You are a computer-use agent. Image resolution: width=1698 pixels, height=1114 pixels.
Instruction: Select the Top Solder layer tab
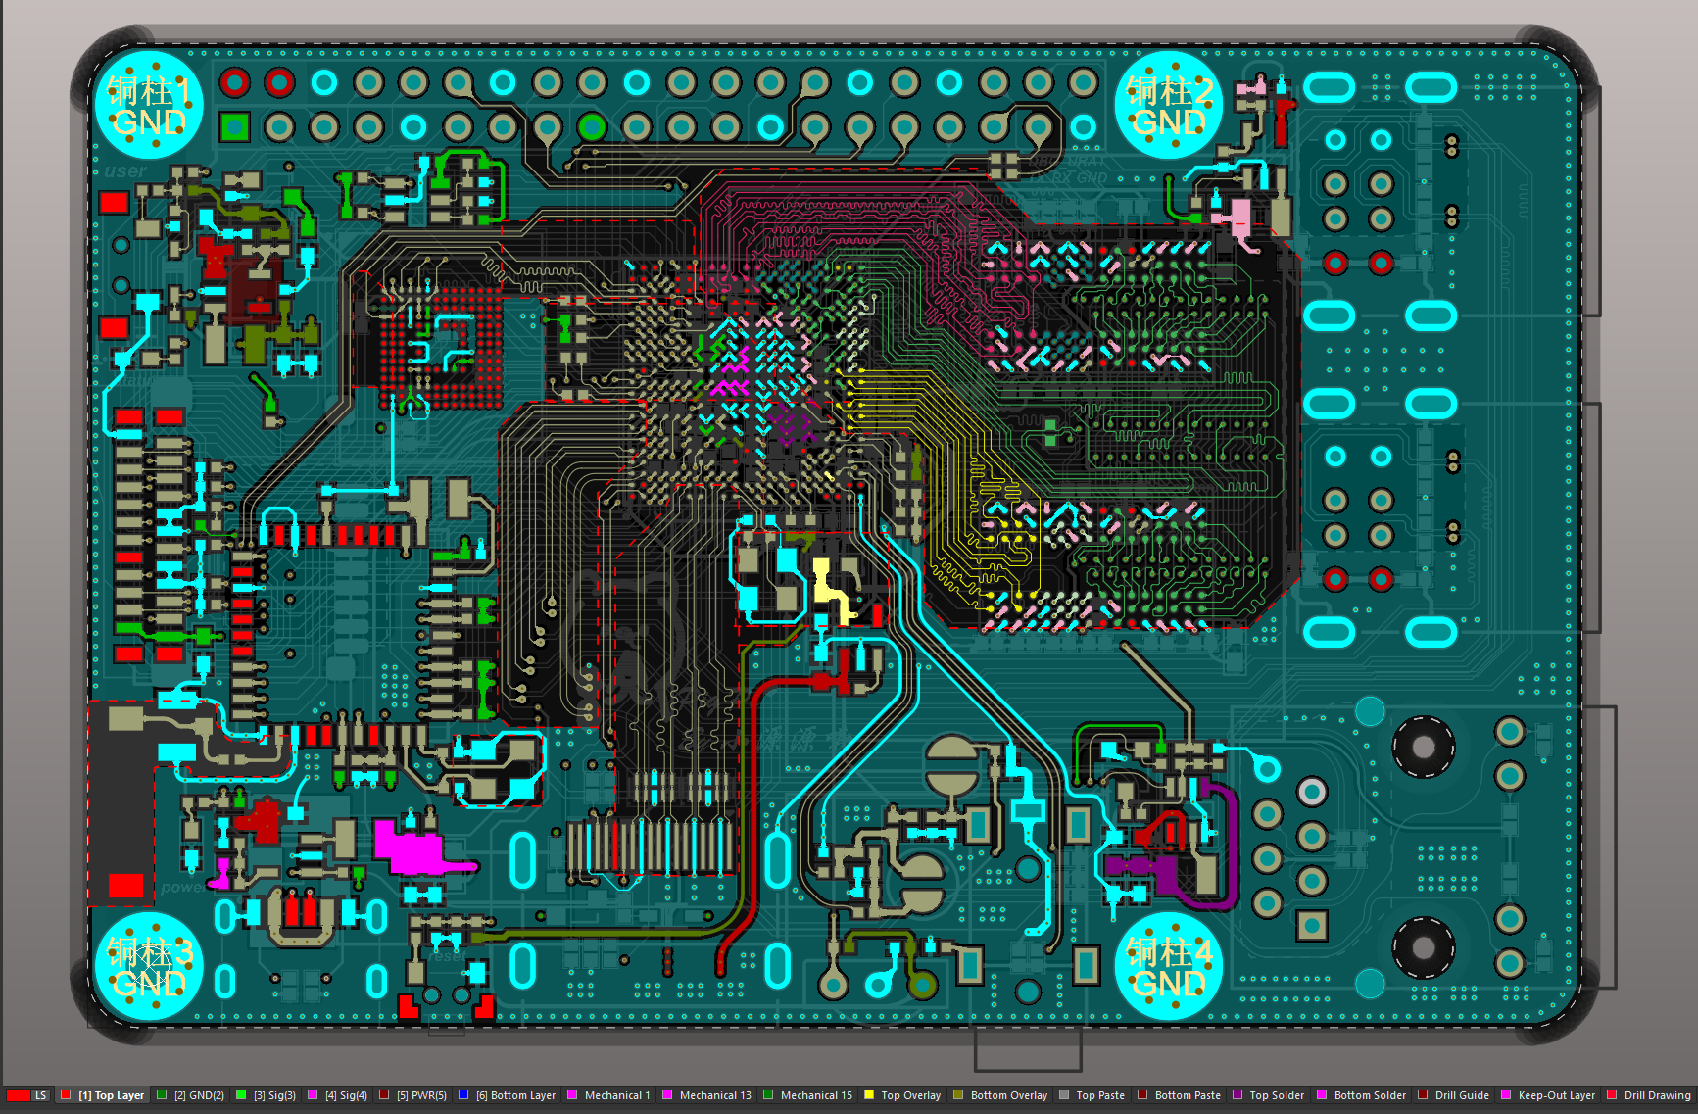1276,1095
